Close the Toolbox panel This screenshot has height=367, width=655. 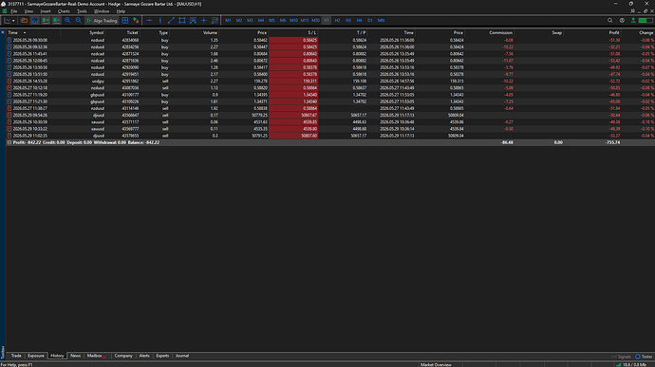pyautogui.click(x=3, y=32)
